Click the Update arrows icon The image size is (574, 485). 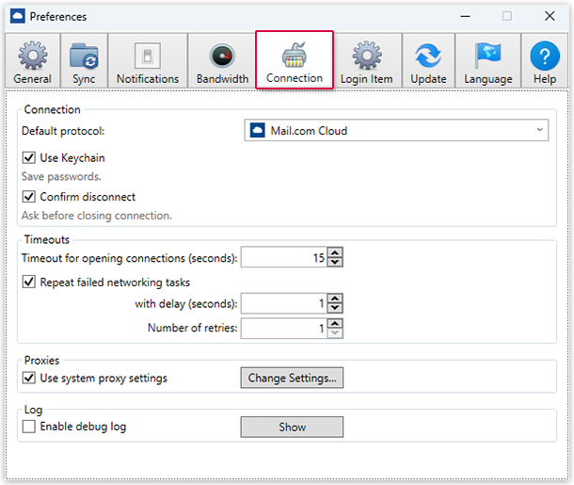coord(428,56)
